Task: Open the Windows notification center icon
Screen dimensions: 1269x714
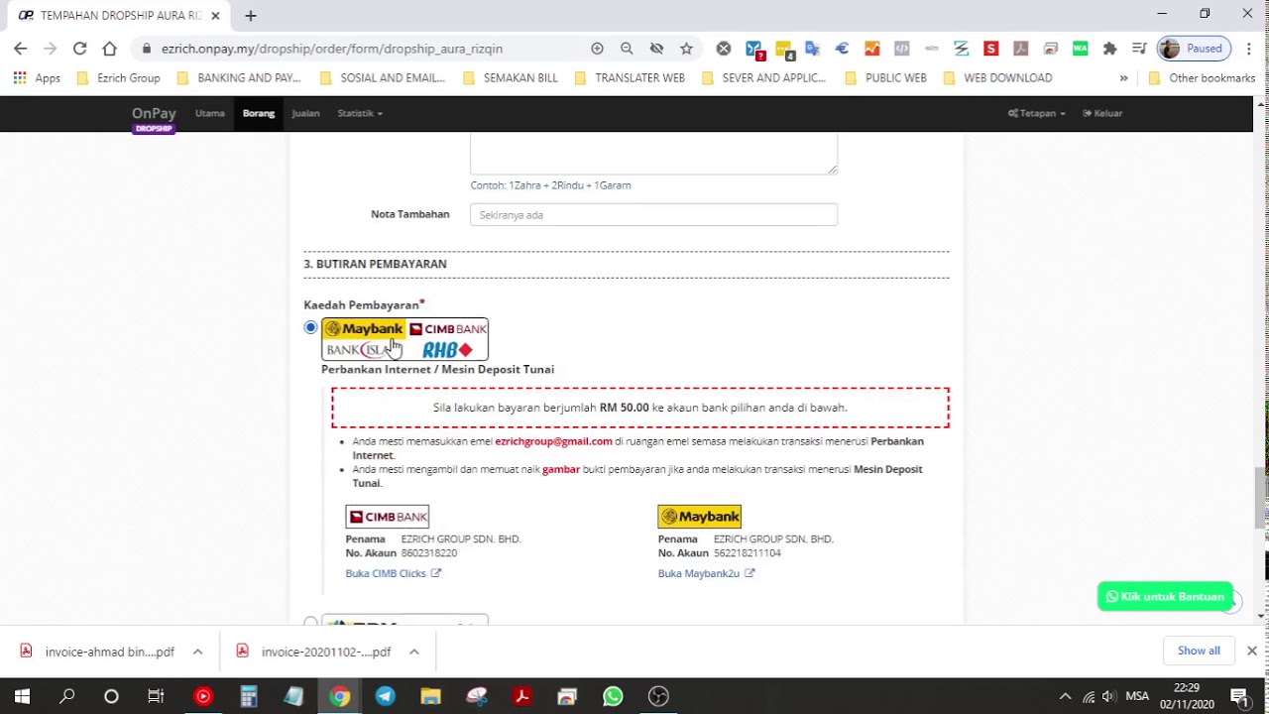Action: (1237, 696)
